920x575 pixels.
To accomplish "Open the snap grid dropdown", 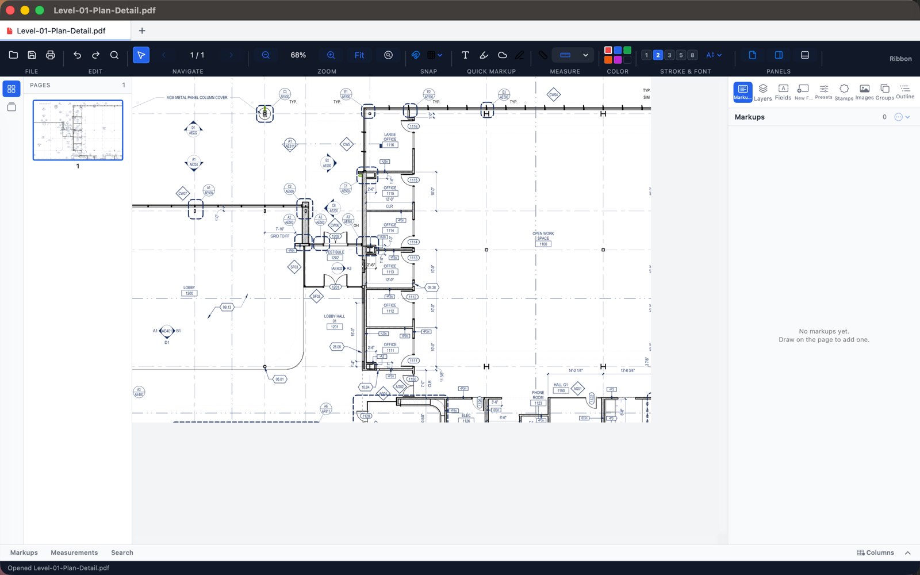I will (x=435, y=55).
